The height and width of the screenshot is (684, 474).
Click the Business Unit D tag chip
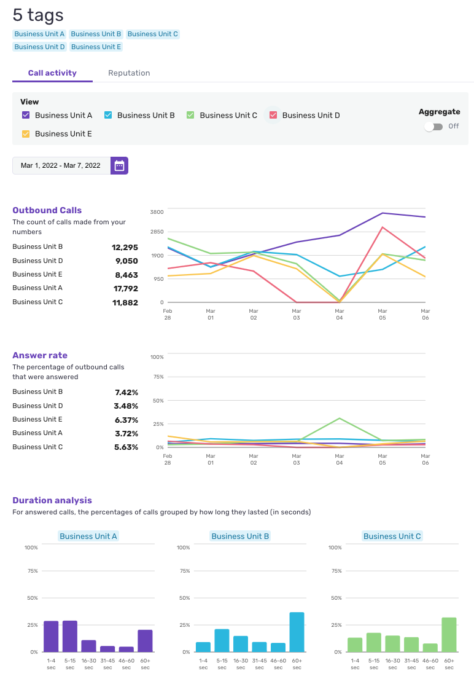coord(39,47)
